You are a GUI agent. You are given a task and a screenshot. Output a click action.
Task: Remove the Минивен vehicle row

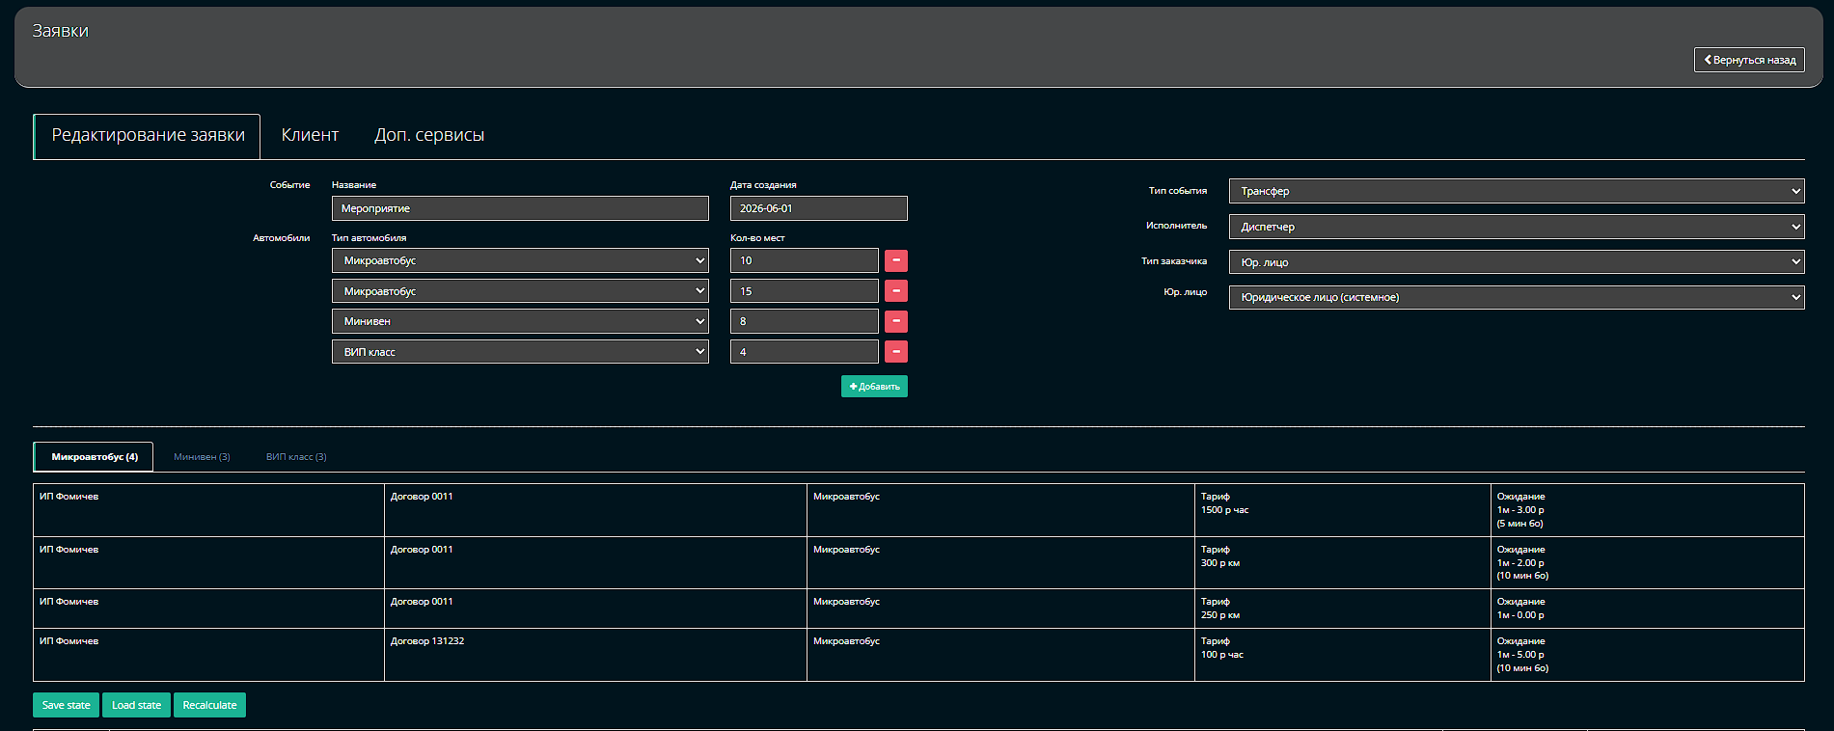pyautogui.click(x=895, y=321)
